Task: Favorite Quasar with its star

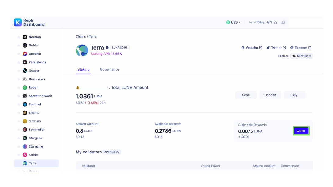Action: point(19,71)
